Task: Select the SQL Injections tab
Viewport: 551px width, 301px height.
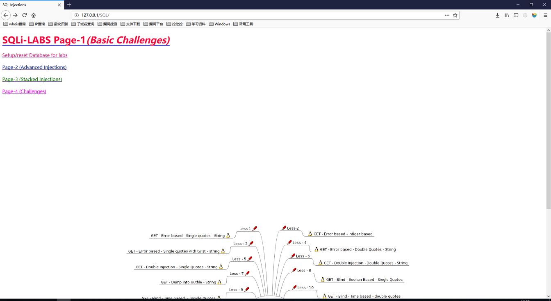Action: pyautogui.click(x=32, y=5)
